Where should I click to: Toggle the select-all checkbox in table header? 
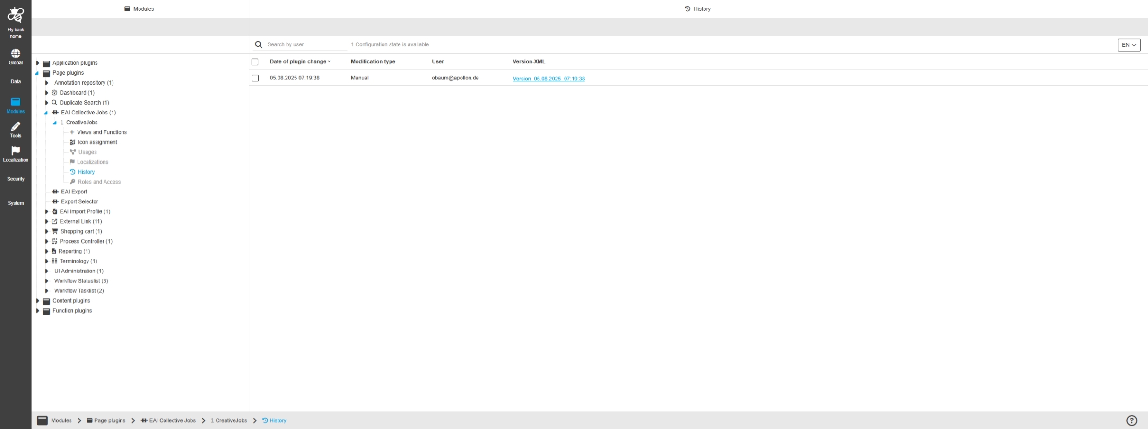[x=255, y=62]
